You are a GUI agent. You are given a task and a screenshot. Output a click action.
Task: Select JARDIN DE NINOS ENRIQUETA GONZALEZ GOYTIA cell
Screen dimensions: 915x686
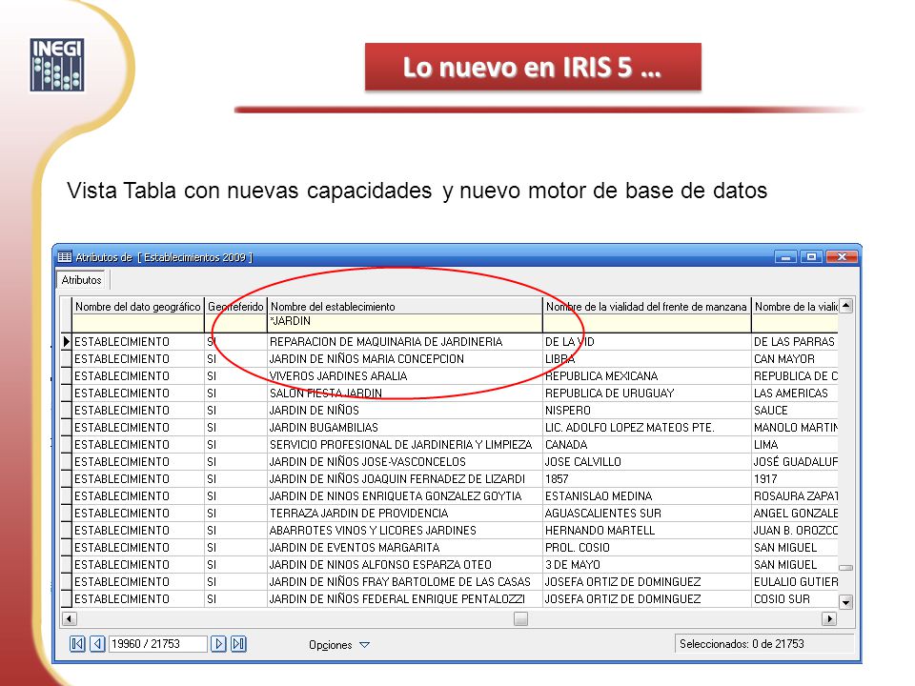pos(404,495)
